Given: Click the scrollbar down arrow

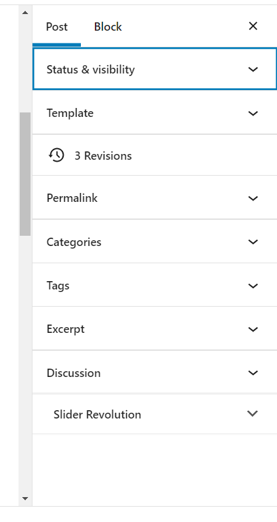Looking at the screenshot, I should (25, 498).
